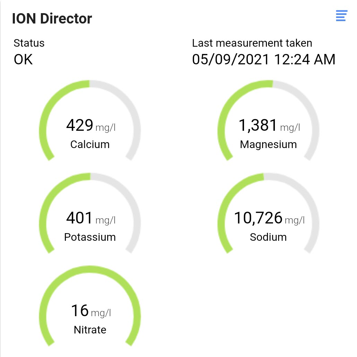The height and width of the screenshot is (357, 357).
Task: Open the Last measurement taken timestamp
Action: click(x=264, y=59)
